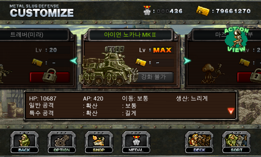Click the medal count icon at top

coord(147,10)
